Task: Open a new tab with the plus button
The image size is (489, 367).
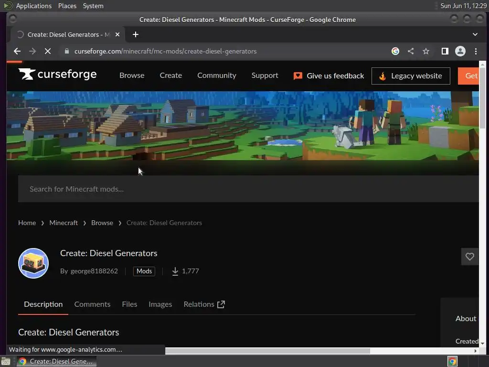Action: tap(135, 34)
